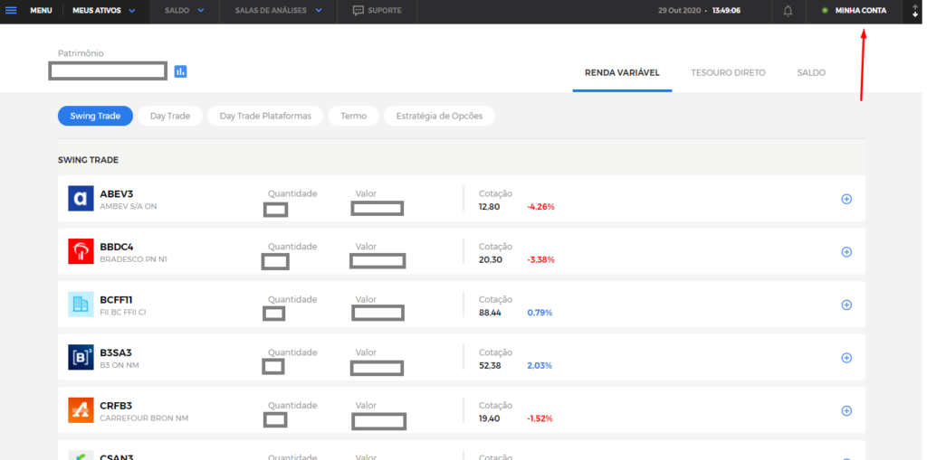The height and width of the screenshot is (460, 927).
Task: Click the AMBEV S/A ON description
Action: (129, 207)
